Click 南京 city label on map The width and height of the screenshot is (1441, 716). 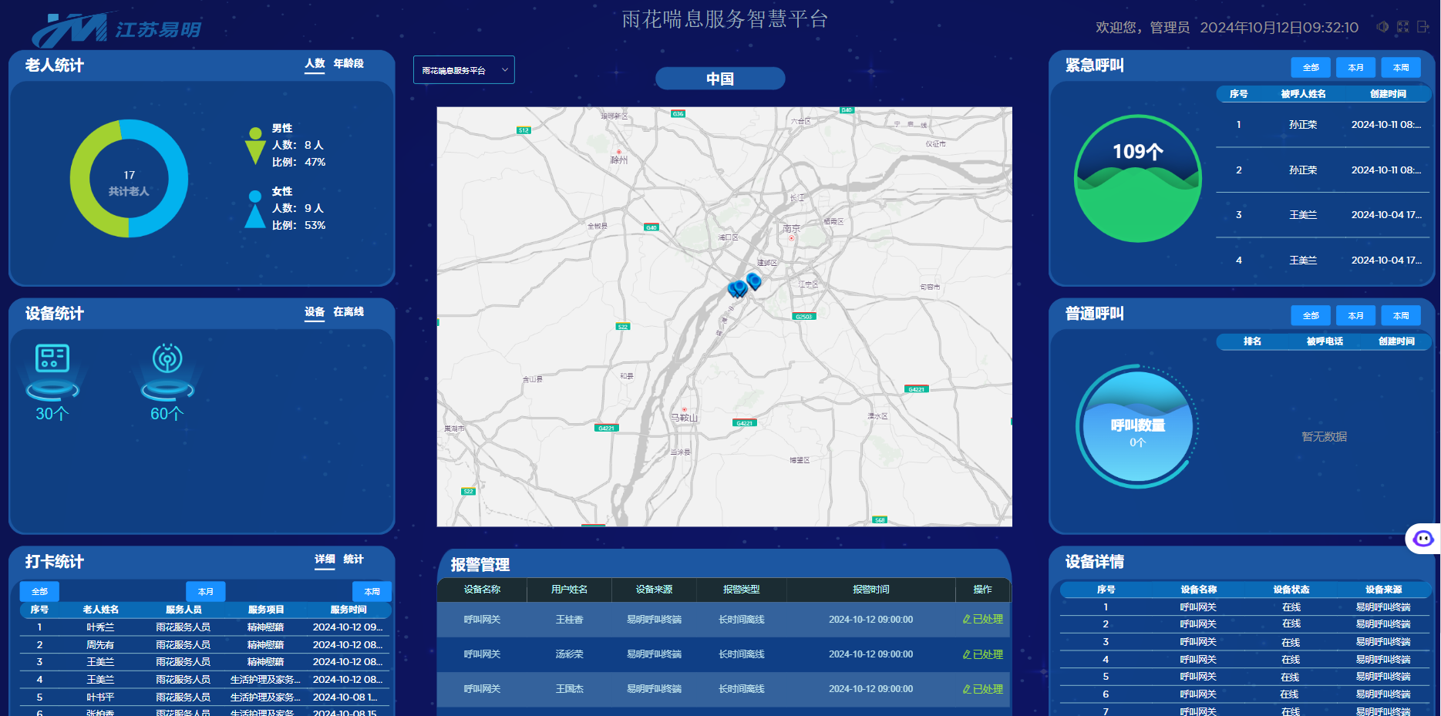[x=791, y=229]
